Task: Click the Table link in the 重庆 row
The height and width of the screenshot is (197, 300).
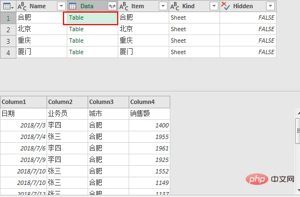Action: [x=76, y=40]
